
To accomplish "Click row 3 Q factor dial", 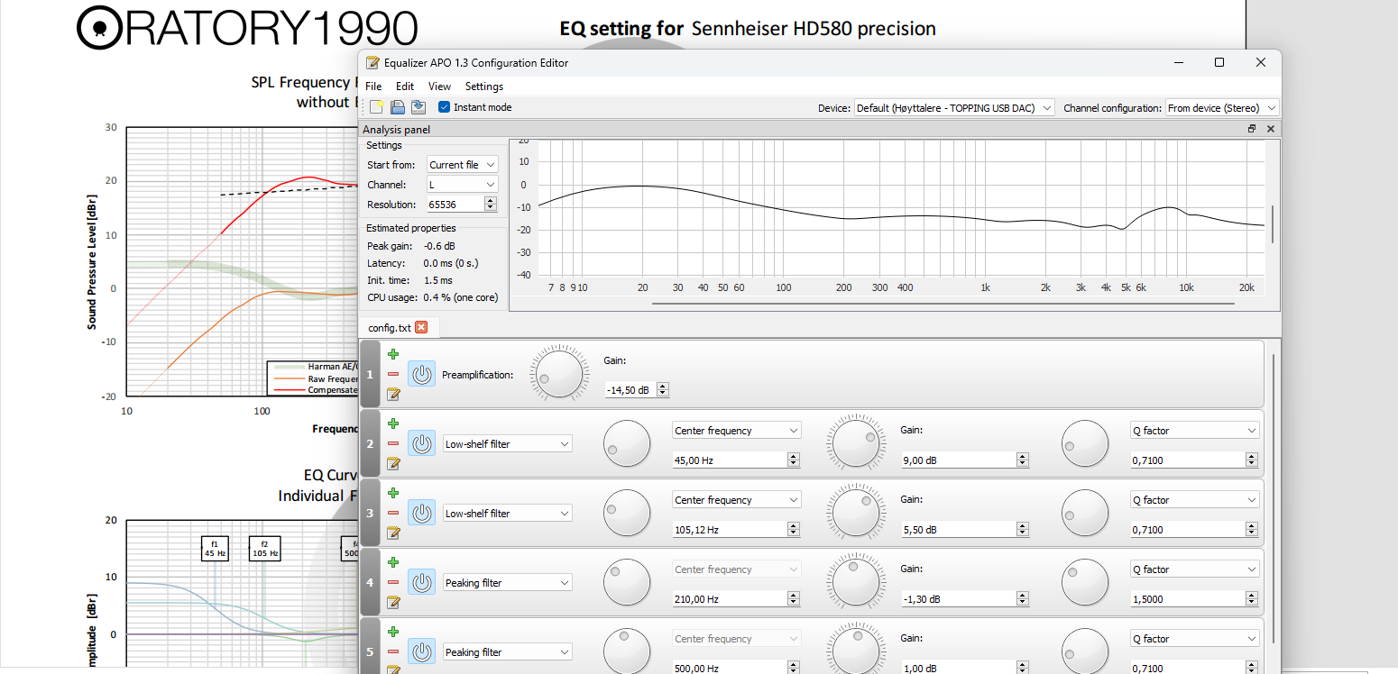I will (1085, 513).
